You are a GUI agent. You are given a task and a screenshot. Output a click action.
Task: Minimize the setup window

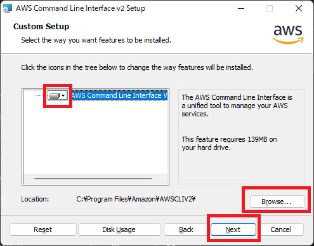241,8
